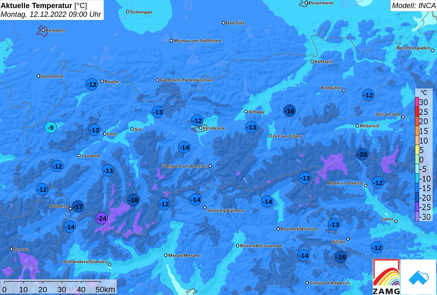
Task: Select the red 25°C legend swatch
Action: coord(417,112)
